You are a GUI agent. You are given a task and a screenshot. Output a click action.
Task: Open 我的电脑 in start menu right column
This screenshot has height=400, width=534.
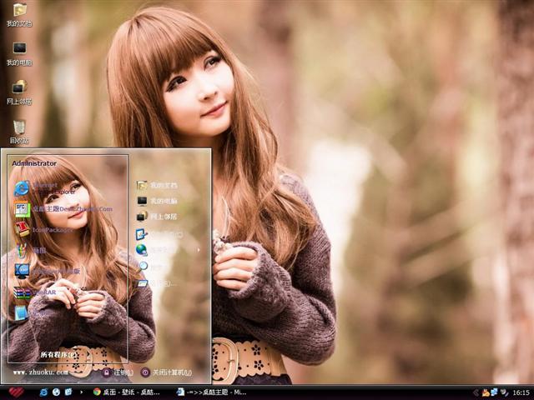[157, 201]
